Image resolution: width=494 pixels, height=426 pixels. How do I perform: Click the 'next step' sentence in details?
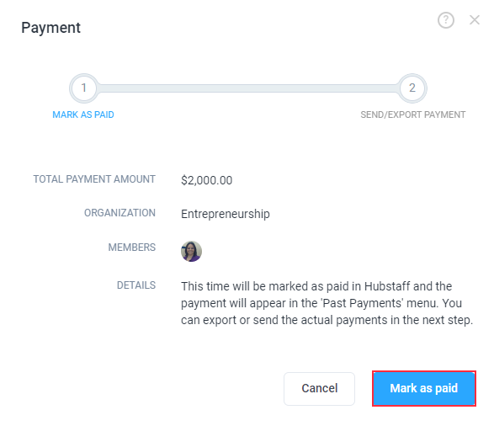pyautogui.click(x=327, y=320)
